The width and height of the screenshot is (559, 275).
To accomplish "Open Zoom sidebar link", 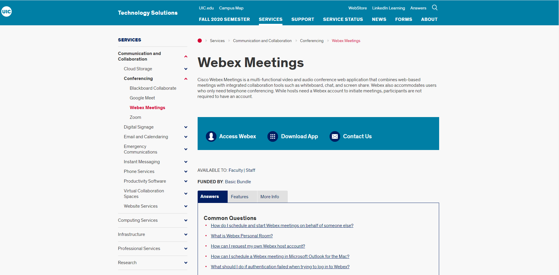I will tap(135, 117).
